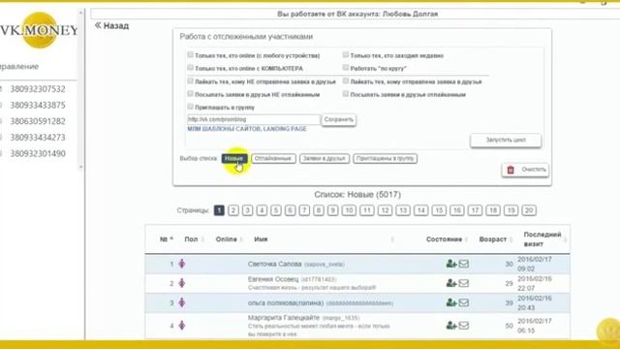Click add-friend icon for ольга полякова

tap(451, 302)
